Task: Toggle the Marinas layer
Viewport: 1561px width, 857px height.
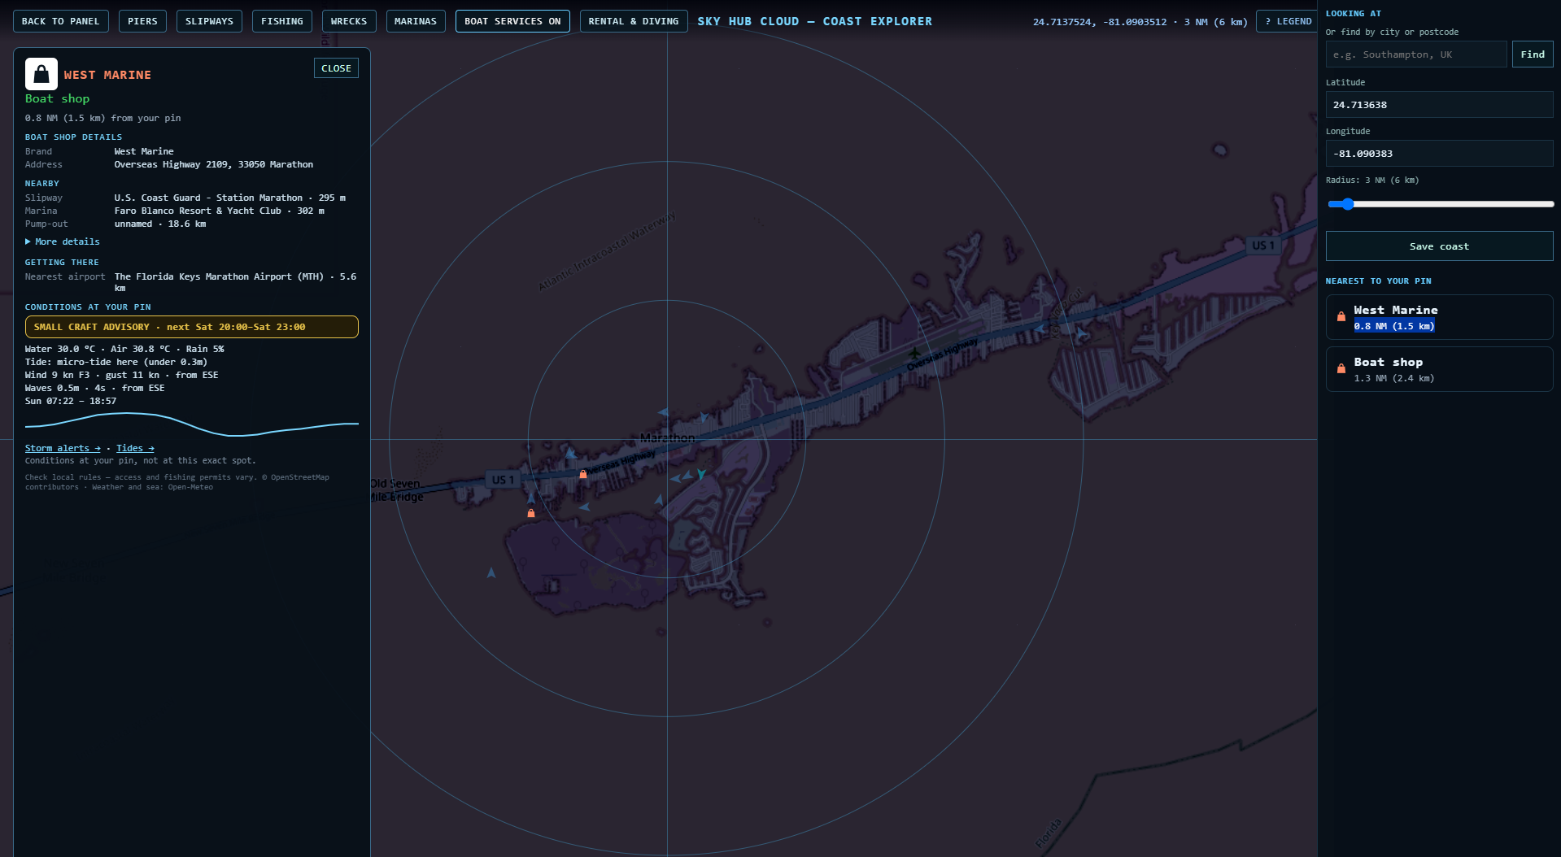Action: click(416, 21)
